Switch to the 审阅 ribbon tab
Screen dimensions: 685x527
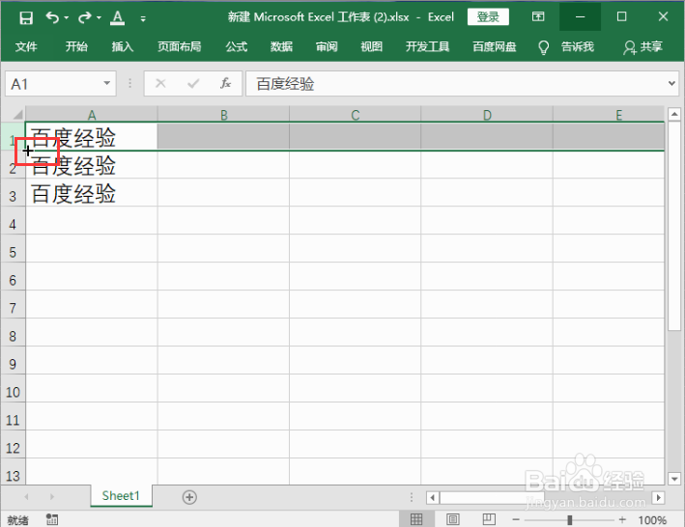[327, 46]
